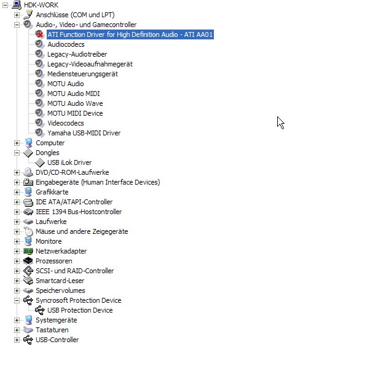The width and height of the screenshot is (386, 368).
Task: Expand SCSI- und RAID-Controller branch
Action: tap(17, 271)
